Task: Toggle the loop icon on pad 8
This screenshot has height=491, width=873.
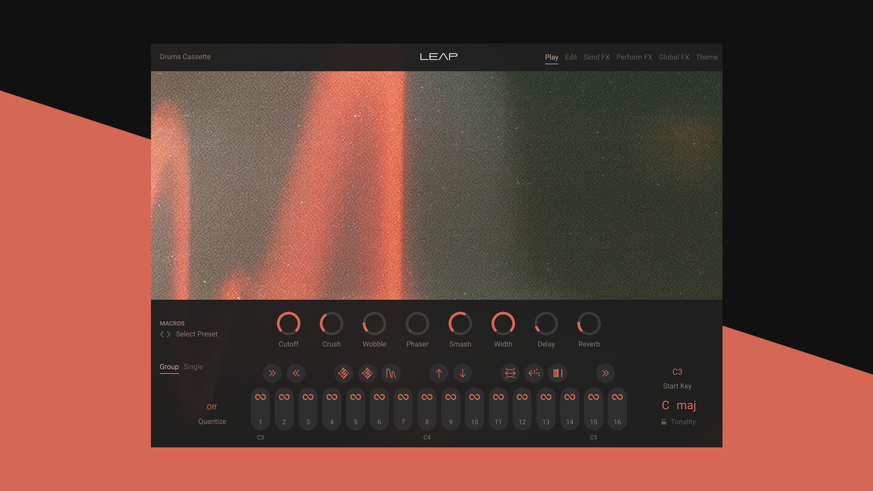Action: coord(426,396)
